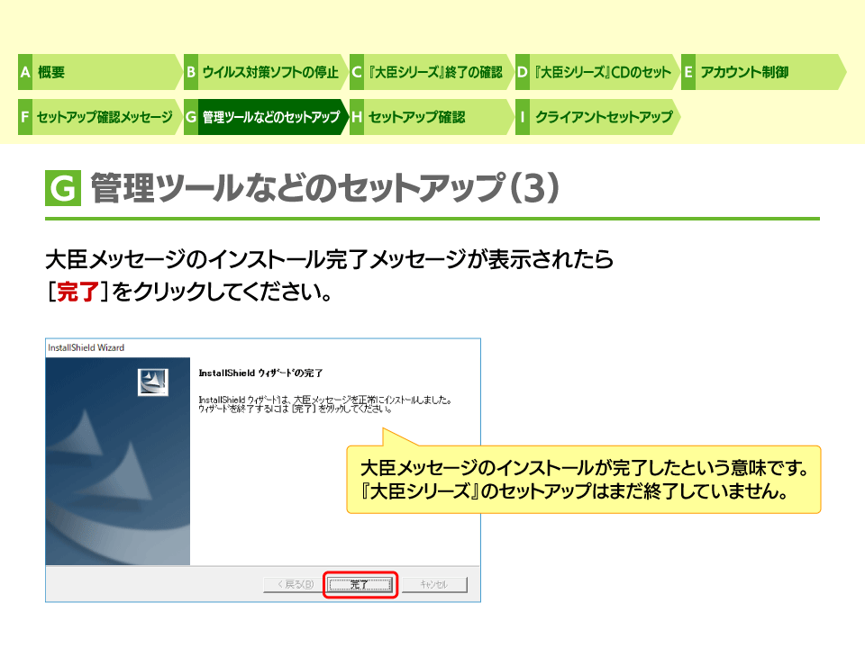The height and width of the screenshot is (648, 865).
Task: Click the heading 'InstallShield ウィザードの完了'
Action: [260, 373]
